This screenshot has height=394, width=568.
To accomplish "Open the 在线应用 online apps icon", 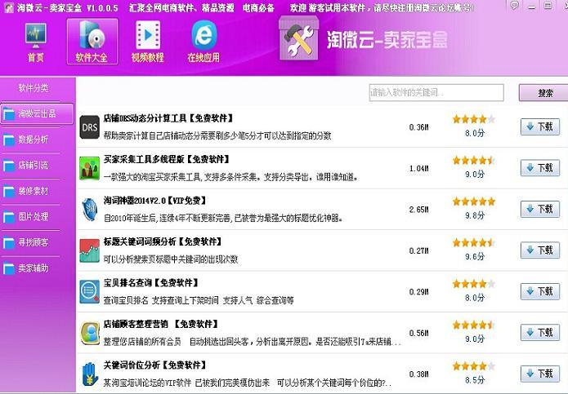I will [203, 42].
